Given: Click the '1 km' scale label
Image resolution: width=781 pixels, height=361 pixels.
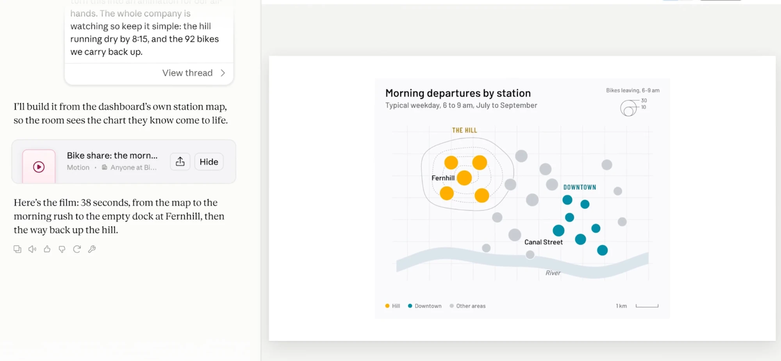Looking at the screenshot, I should tap(621, 306).
